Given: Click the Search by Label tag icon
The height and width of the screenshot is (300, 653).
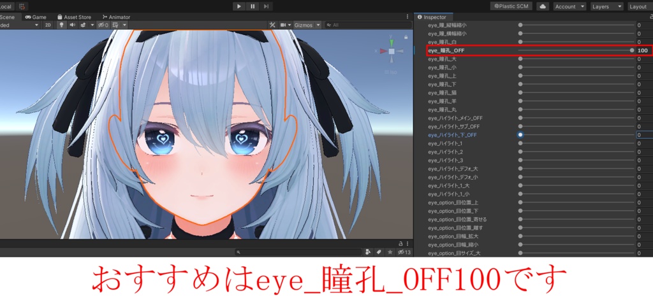Looking at the screenshot, I should pos(379,252).
